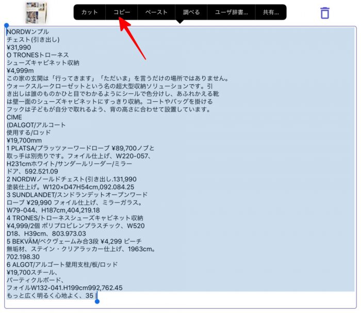
Task: Tap the purple trash delete icon
Action: pyautogui.click(x=325, y=13)
